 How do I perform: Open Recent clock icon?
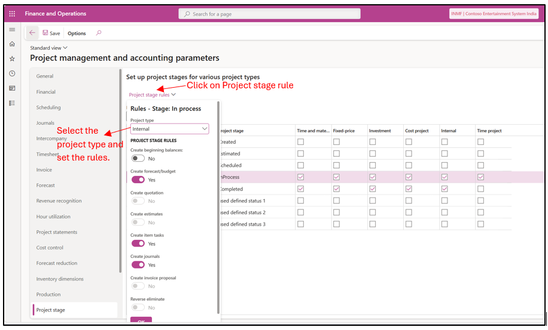[x=12, y=73]
